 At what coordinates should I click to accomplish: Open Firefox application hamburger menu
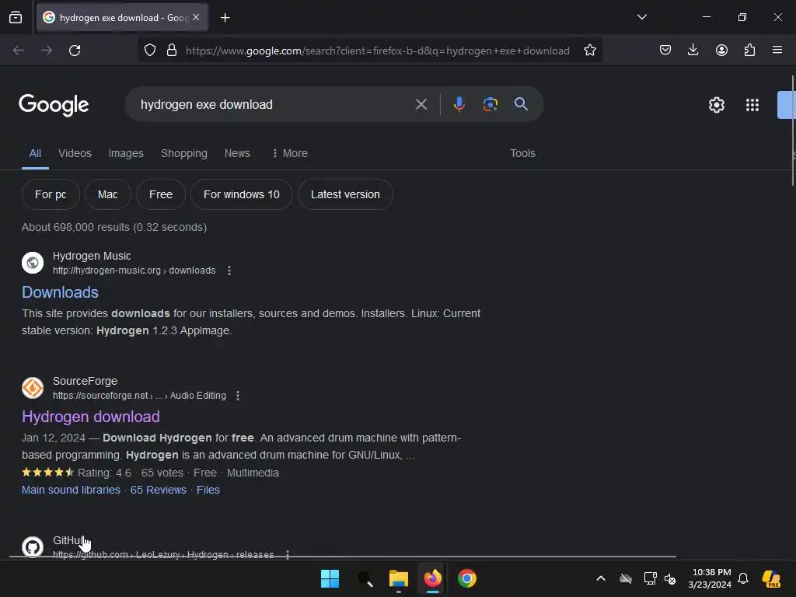click(x=777, y=50)
